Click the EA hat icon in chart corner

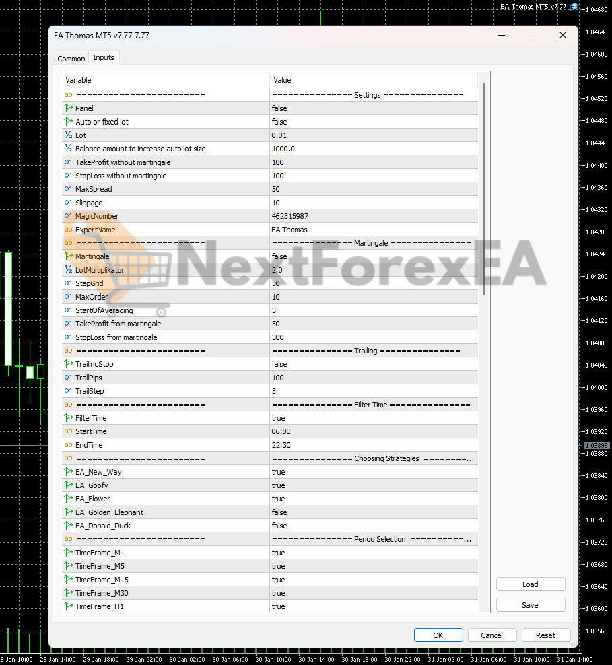pyautogui.click(x=574, y=7)
